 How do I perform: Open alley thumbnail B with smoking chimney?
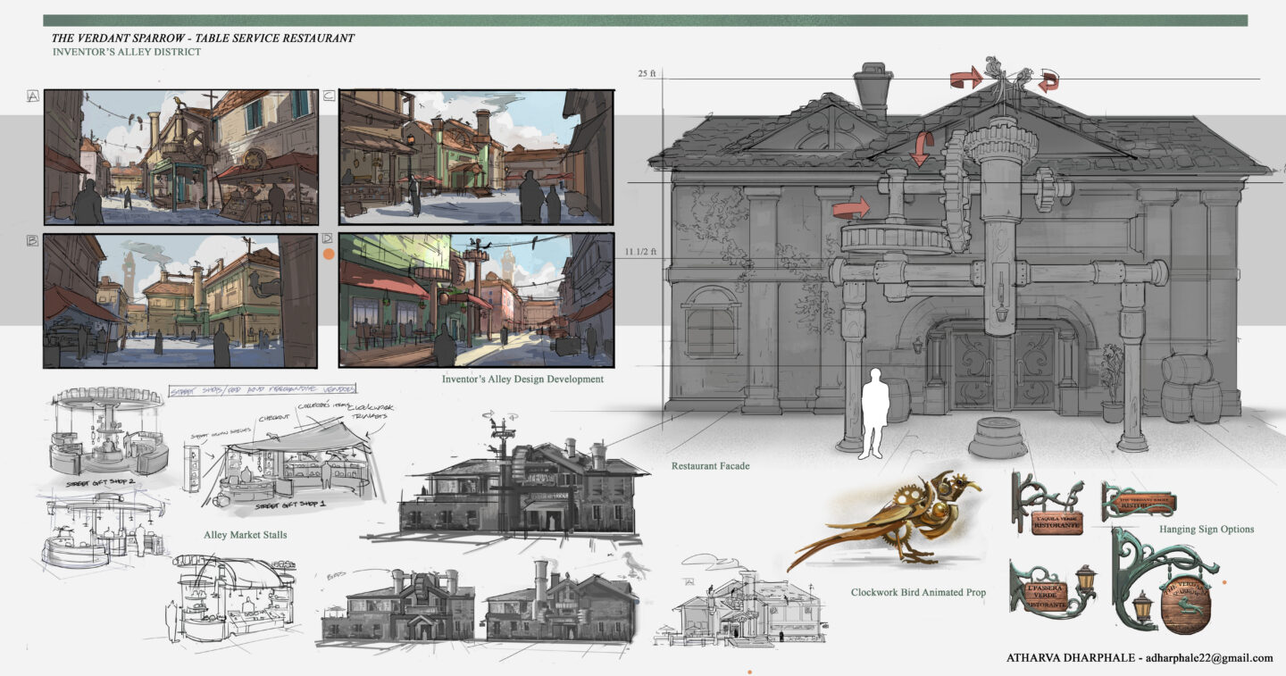tap(181, 301)
